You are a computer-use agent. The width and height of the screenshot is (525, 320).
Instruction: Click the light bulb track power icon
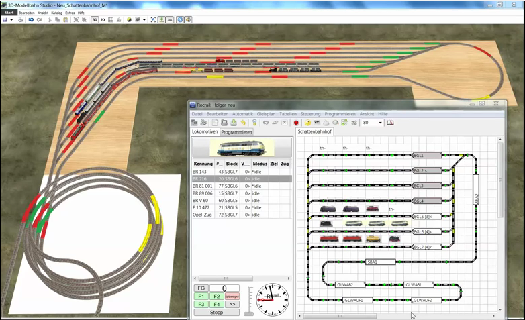(254, 123)
